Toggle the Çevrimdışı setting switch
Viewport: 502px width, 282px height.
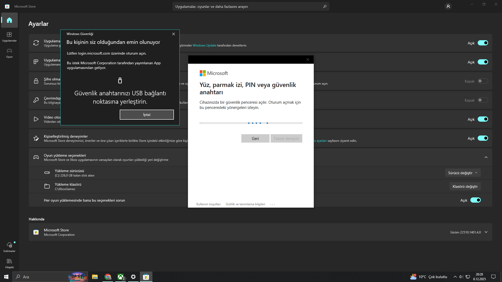click(483, 100)
